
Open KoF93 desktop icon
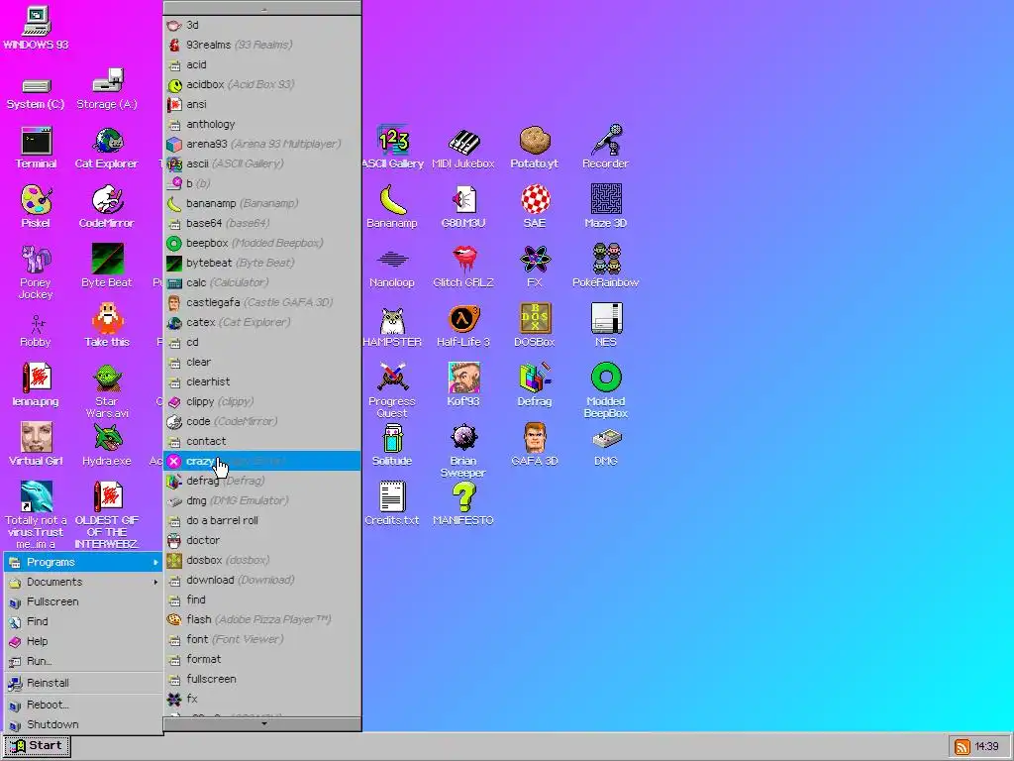tap(463, 385)
